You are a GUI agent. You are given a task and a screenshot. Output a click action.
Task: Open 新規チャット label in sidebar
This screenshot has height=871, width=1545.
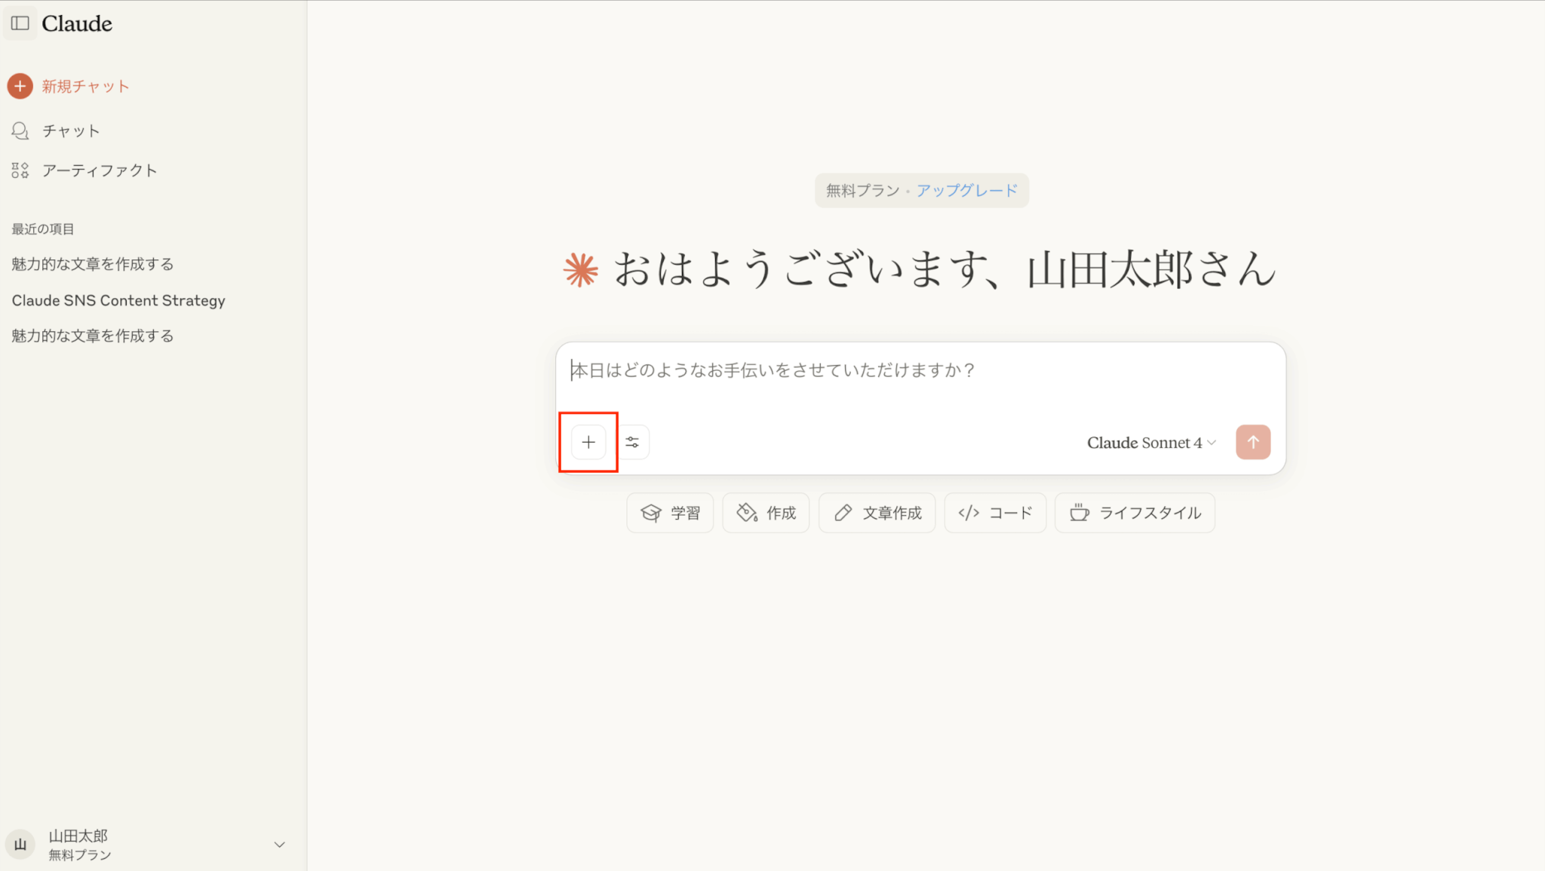click(x=85, y=86)
